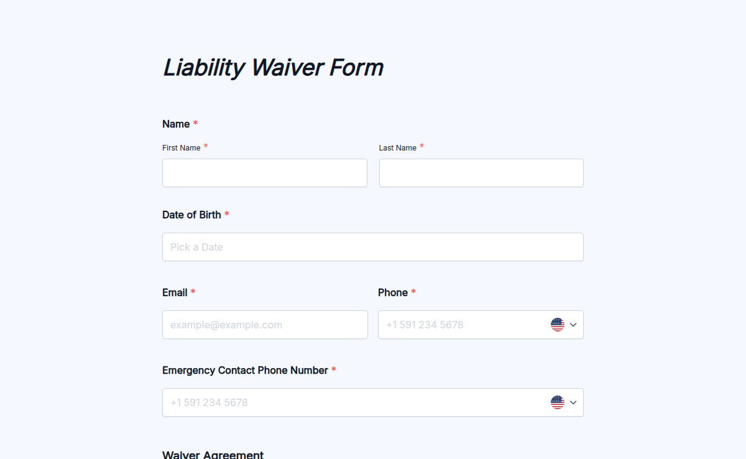Open the Phone country code dropdown
Image resolution: width=746 pixels, height=459 pixels.
(x=572, y=324)
